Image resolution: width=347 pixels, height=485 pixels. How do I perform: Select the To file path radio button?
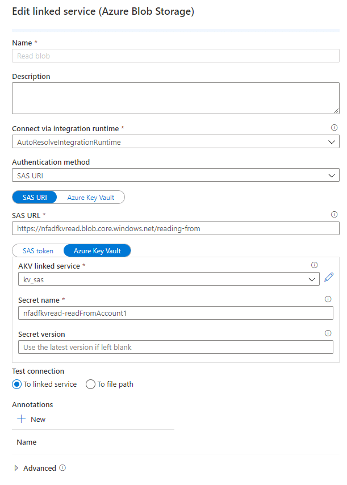pyautogui.click(x=90, y=384)
